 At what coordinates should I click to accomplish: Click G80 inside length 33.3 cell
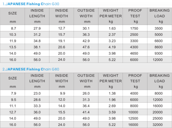pos(37,106)
